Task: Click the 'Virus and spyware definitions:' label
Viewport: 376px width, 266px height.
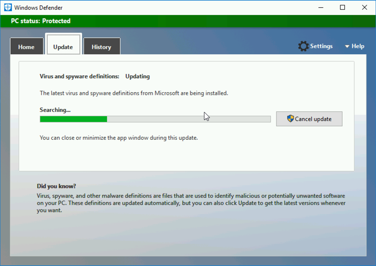Action: tap(79, 76)
